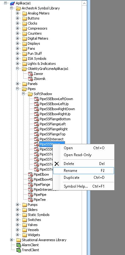Image resolution: width=125 pixels, height=255 pixels.
Task: Click the Zbiornik symbol icon
Action: tap(30, 79)
